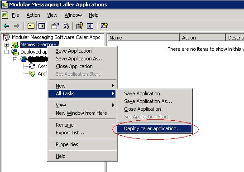The width and height of the screenshot is (244, 172).
Task: Toggle the Show/Hide Action Pane icon
Action: click(x=90, y=26)
